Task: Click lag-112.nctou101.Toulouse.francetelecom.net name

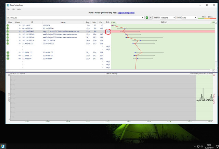Action: click(61, 31)
